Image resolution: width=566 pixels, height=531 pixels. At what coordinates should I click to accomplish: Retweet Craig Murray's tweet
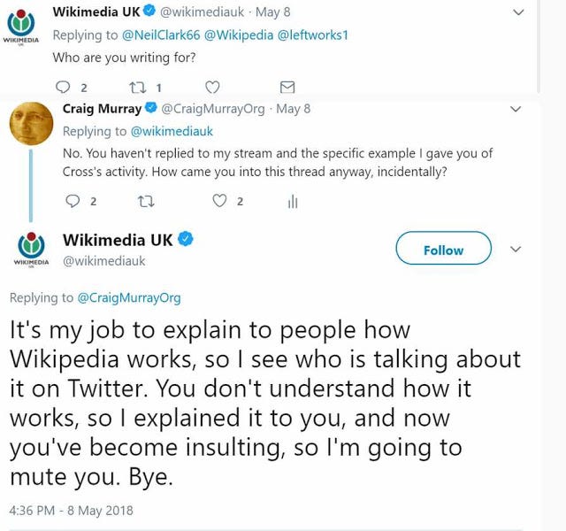[x=143, y=202]
